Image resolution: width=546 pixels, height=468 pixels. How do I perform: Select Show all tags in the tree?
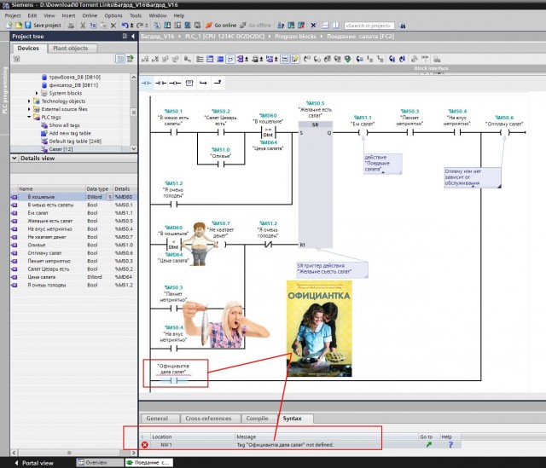click(64, 125)
